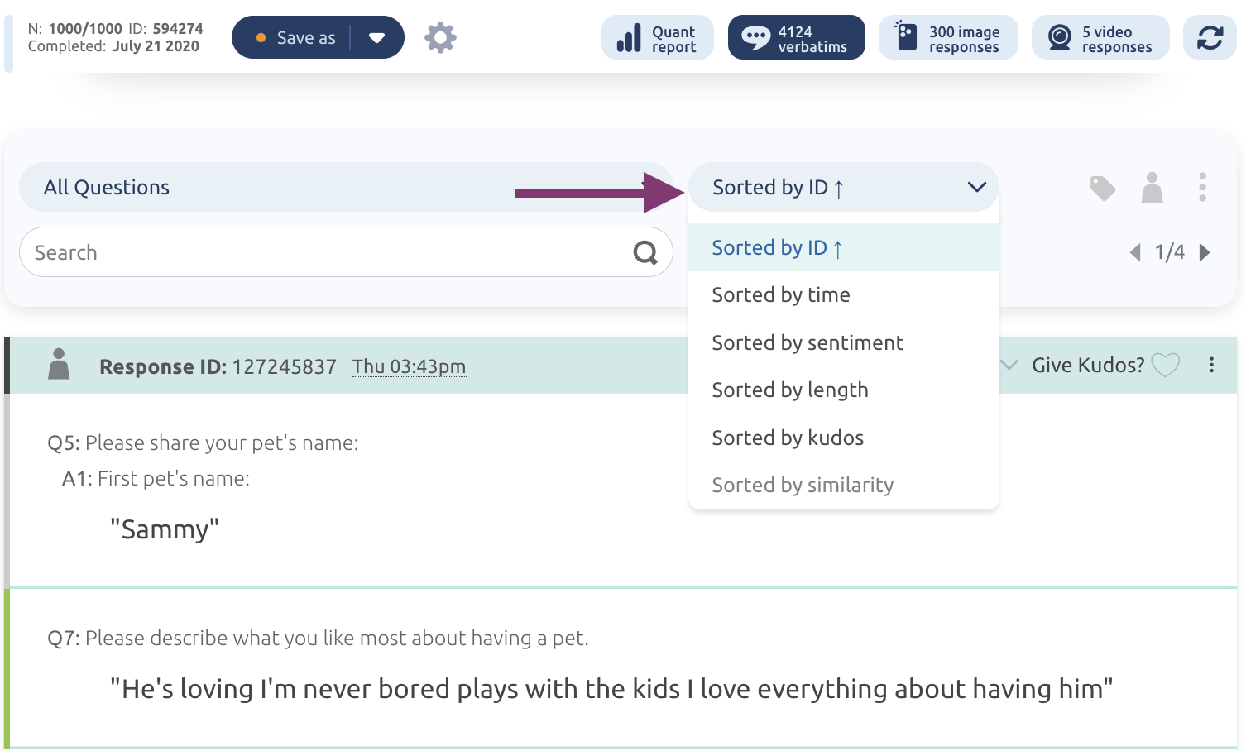The width and height of the screenshot is (1246, 751).
Task: Open the three-dot menu in filter bar
Action: pos(1202,187)
